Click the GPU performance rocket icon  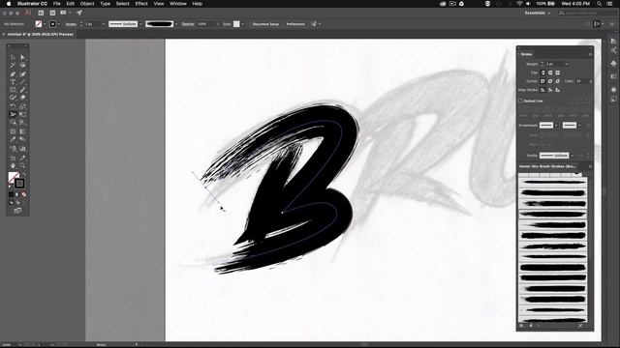point(79,13)
